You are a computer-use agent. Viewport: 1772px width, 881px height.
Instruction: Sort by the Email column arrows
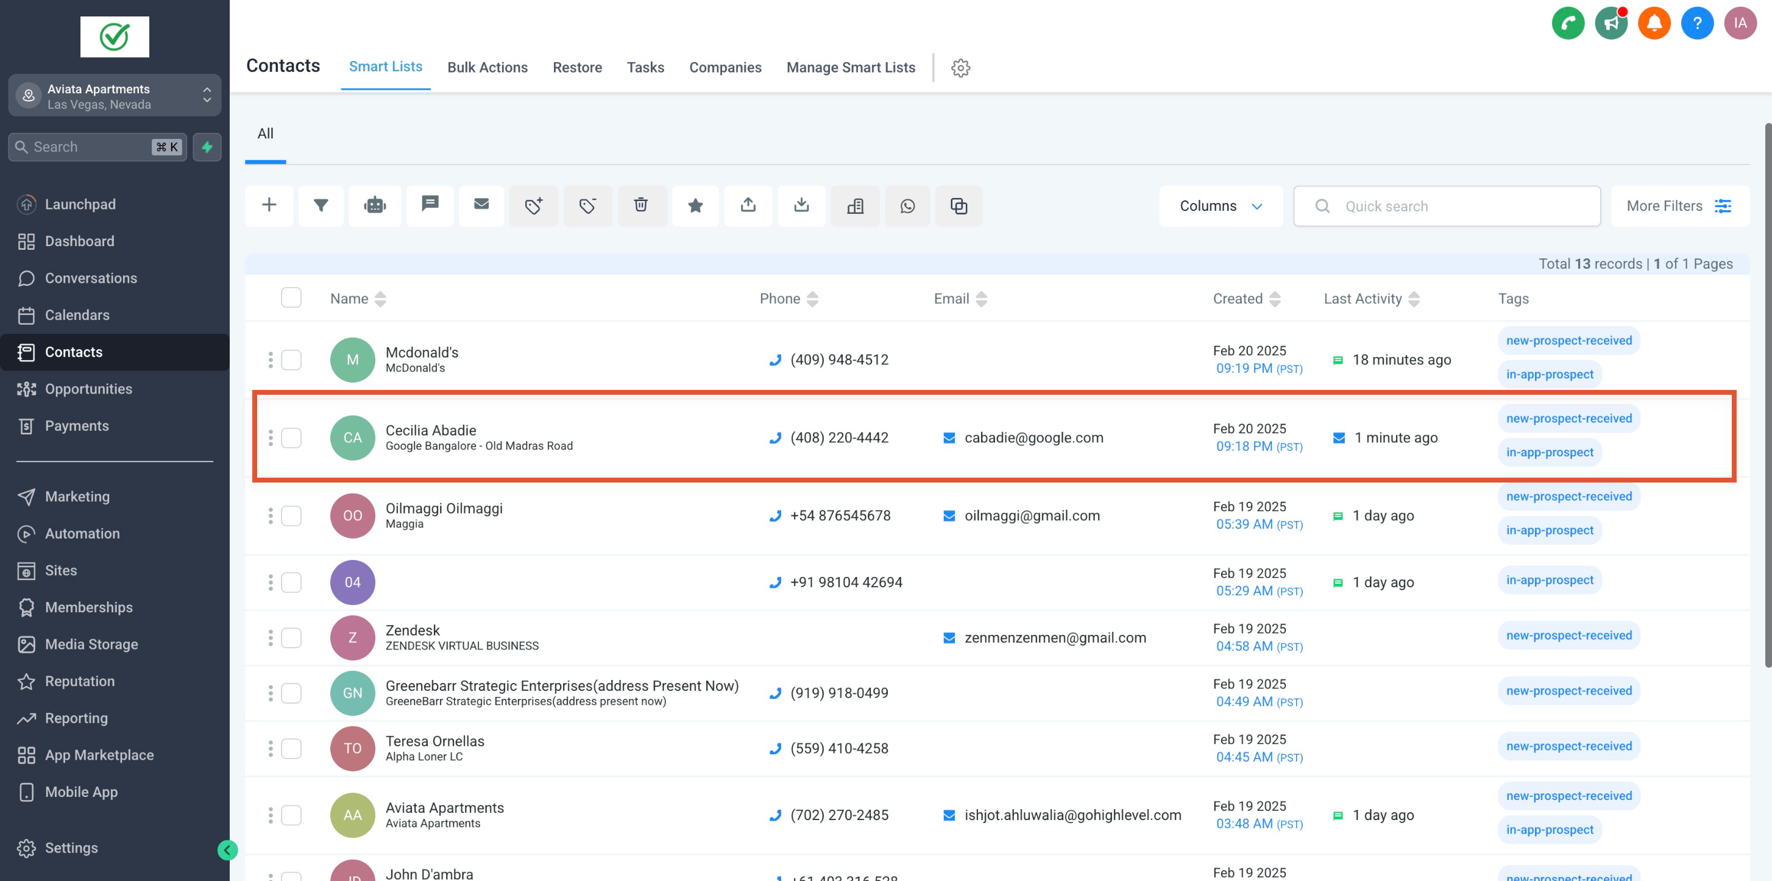tap(982, 299)
